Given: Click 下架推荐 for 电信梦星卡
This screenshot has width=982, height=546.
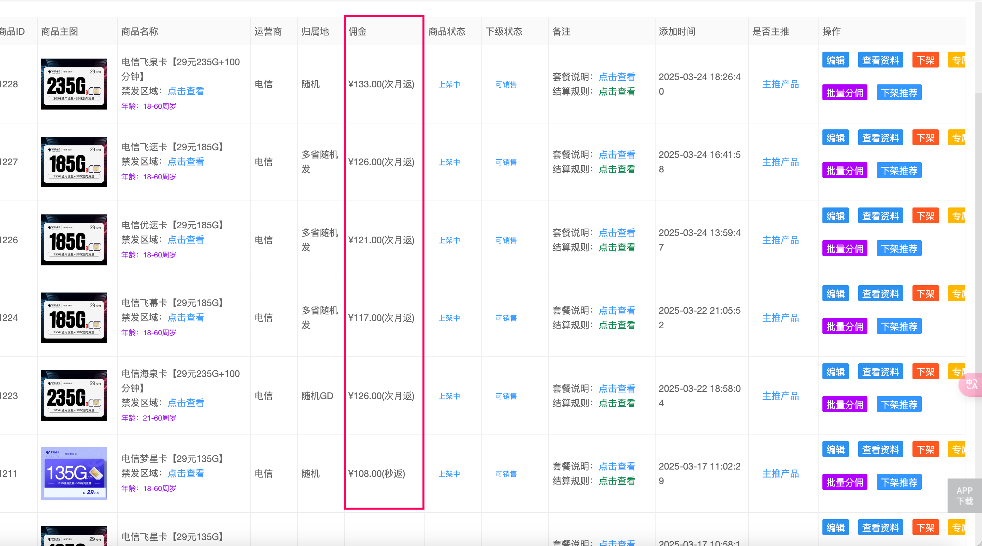Looking at the screenshot, I should tap(899, 482).
